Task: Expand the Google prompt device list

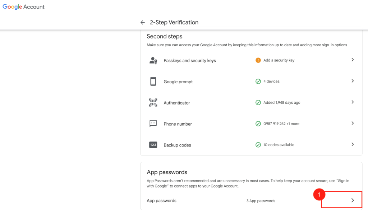Action: point(353,81)
